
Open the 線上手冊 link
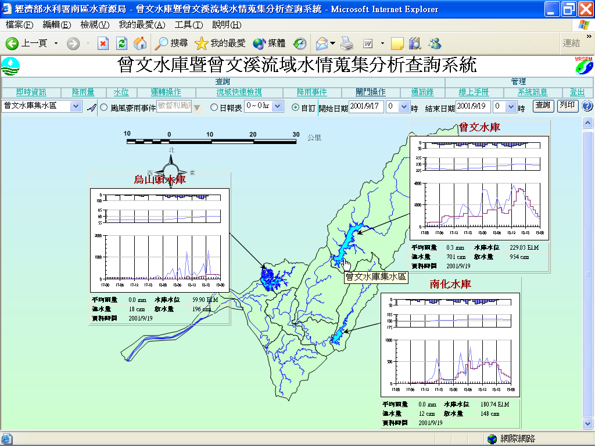(x=474, y=92)
